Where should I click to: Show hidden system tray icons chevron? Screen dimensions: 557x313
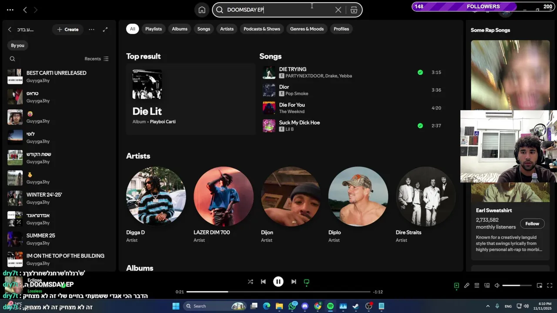(488, 306)
